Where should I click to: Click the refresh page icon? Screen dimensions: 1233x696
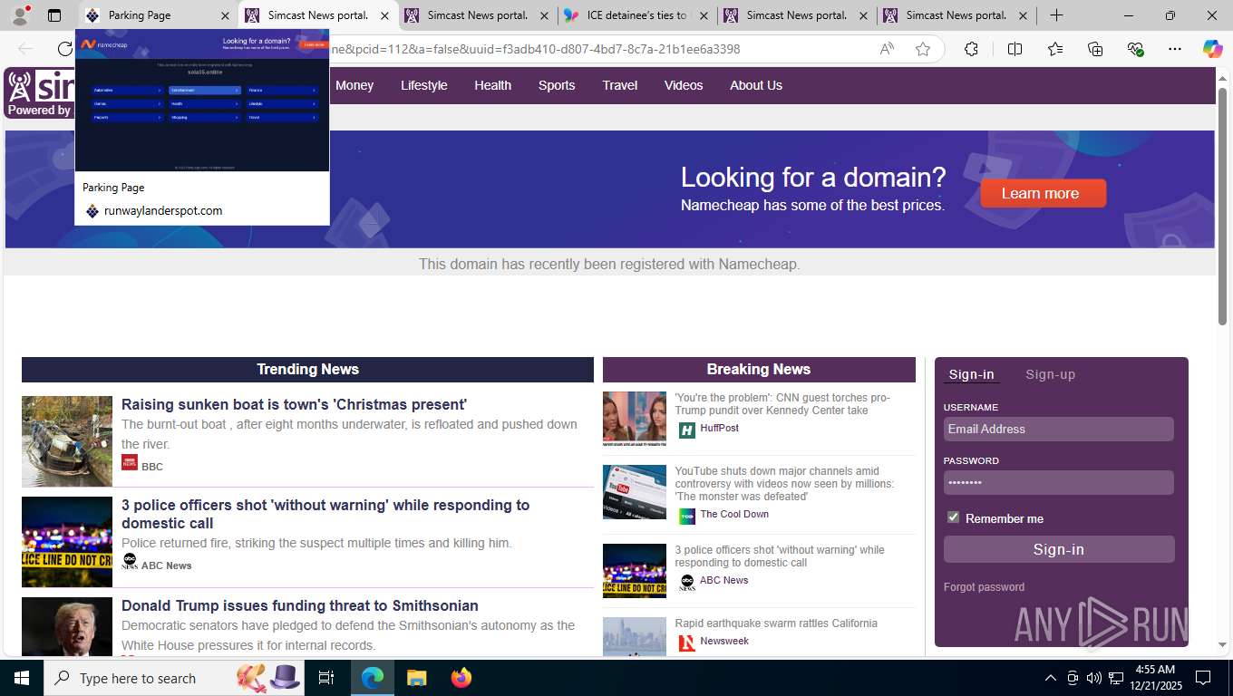tap(64, 49)
